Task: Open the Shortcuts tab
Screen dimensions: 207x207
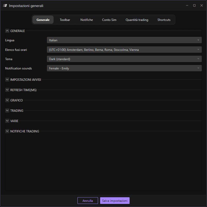Action: (164, 20)
